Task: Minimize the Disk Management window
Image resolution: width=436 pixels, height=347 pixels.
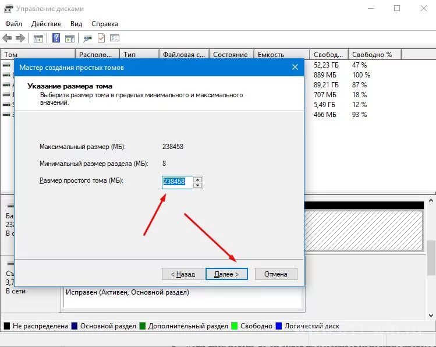Action: click(371, 8)
